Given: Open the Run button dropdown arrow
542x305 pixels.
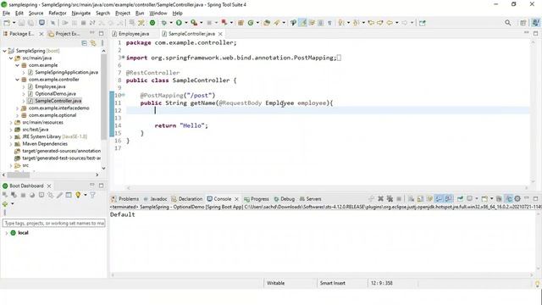Looking at the screenshot, I should coord(186,23).
